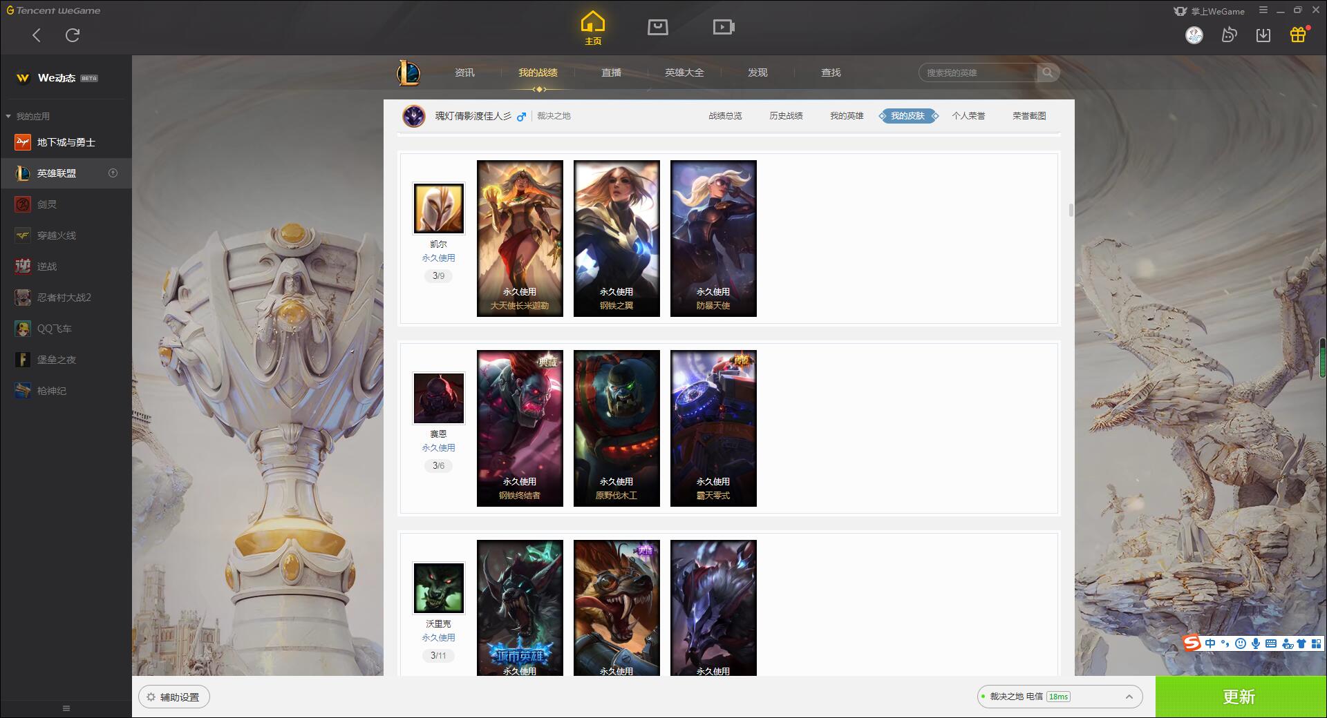Click the We动态 sidebar entry
Viewport: 1327px width, 718px height.
pyautogui.click(x=66, y=78)
